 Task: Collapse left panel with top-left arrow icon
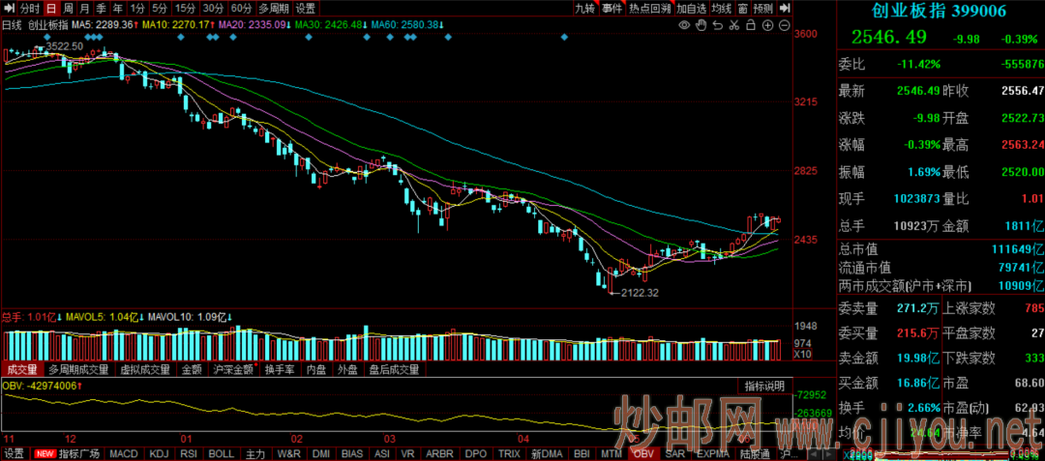(8, 8)
